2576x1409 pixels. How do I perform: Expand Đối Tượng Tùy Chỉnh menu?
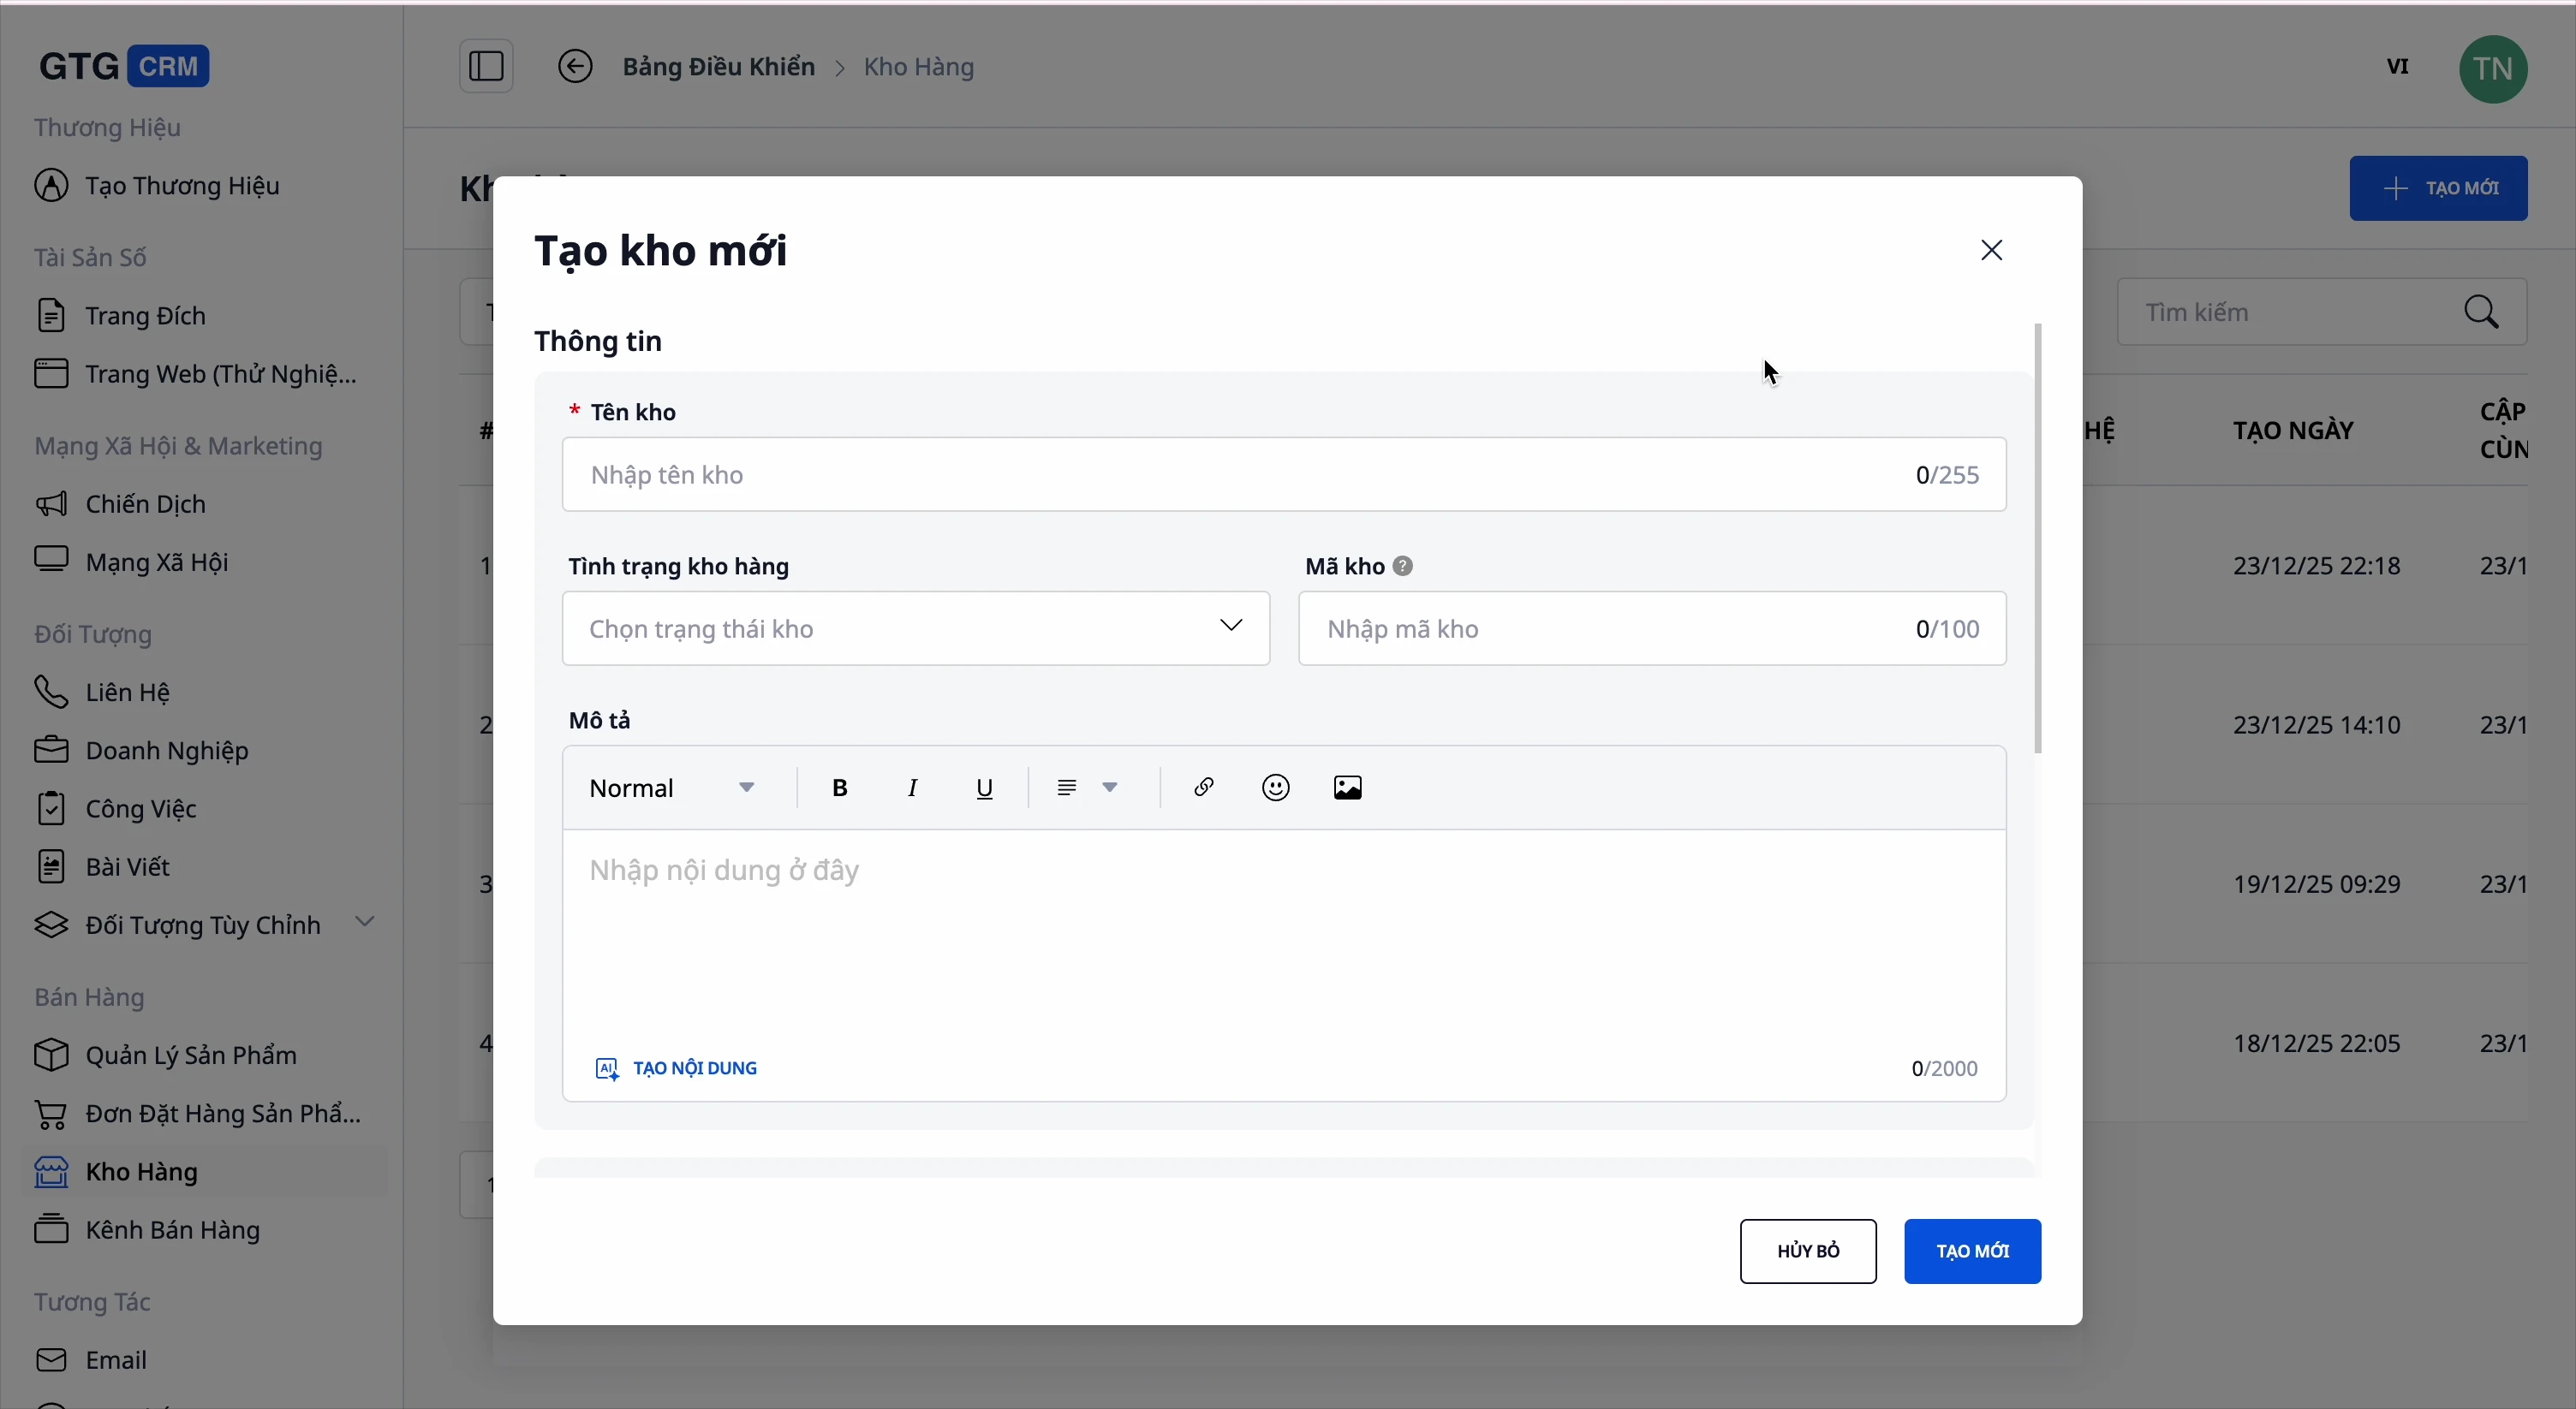364,922
